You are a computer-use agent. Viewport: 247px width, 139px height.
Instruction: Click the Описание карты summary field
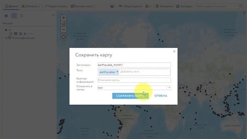point(134,80)
